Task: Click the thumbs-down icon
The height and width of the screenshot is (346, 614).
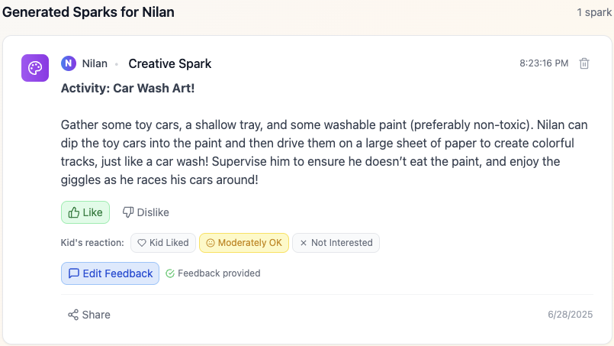Action: tap(128, 212)
